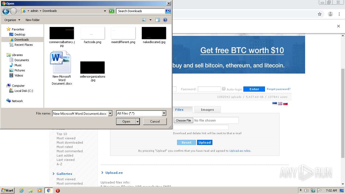Open the Most downloaded list
The image size is (345, 194).
pos(70,143)
